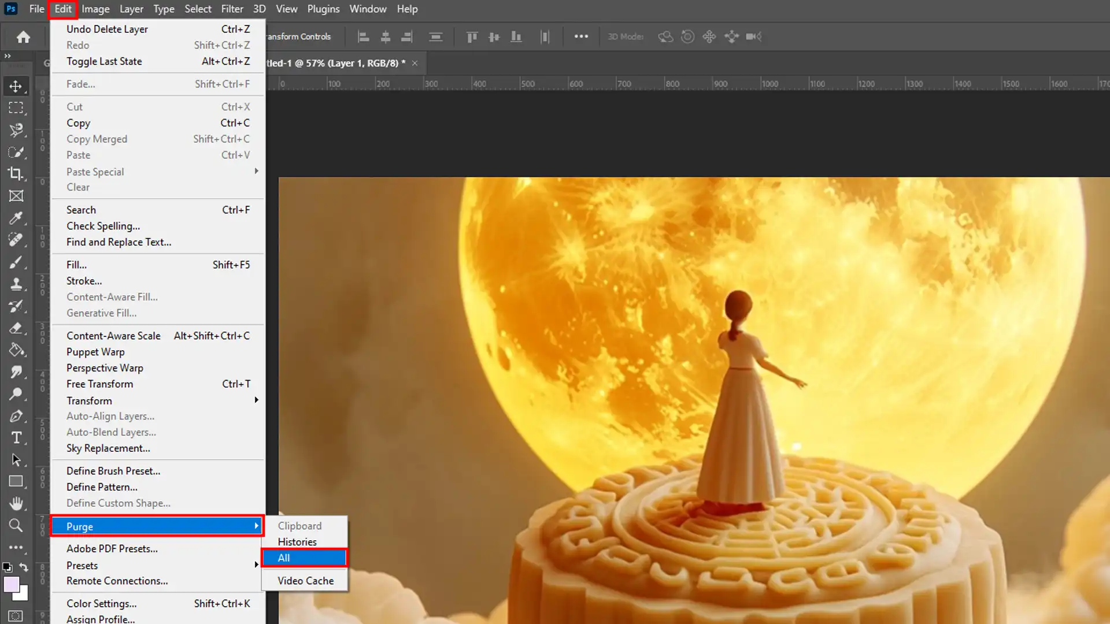Choose Free Transform
This screenshot has height=624, width=1110.
pos(158,384)
